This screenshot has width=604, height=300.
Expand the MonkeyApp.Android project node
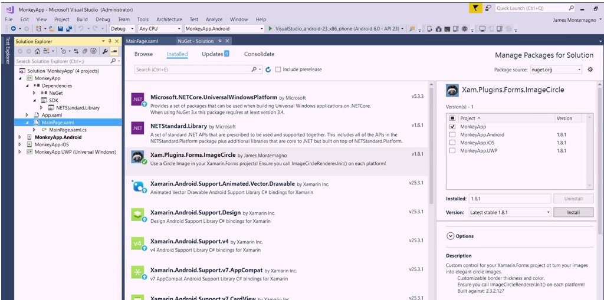[20, 137]
